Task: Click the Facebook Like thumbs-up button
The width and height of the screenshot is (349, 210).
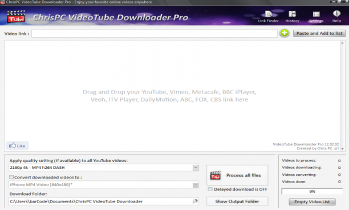Action: tap(17, 146)
